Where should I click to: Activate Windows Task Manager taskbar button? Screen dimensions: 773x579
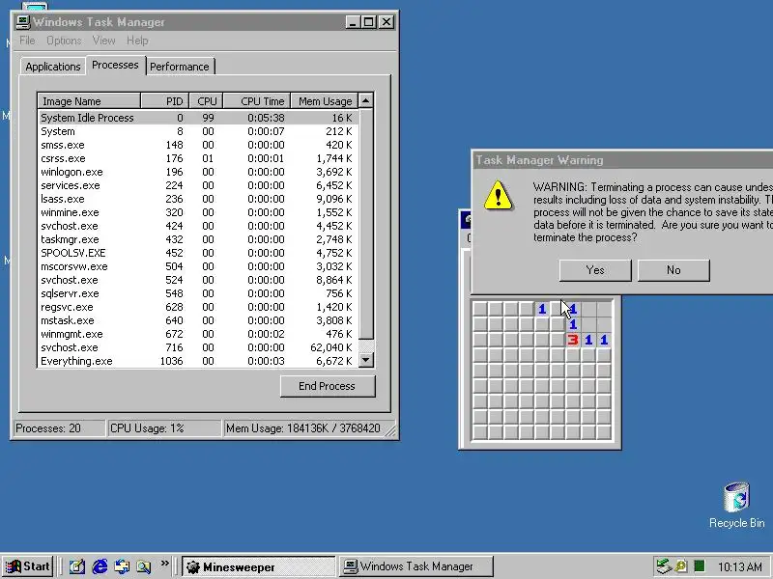click(415, 566)
